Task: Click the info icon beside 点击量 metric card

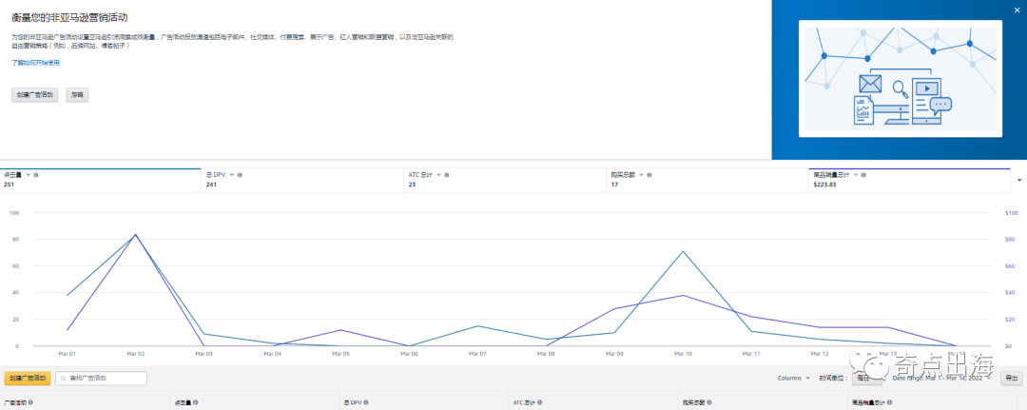Action: [36, 175]
